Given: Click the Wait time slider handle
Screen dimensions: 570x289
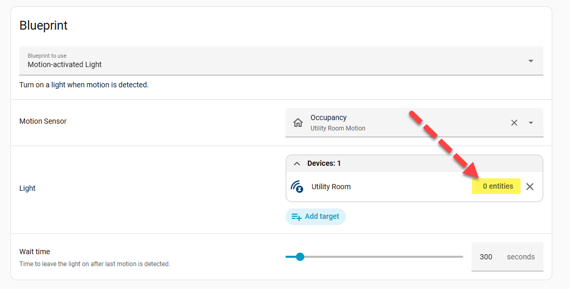Looking at the screenshot, I should 300,256.
